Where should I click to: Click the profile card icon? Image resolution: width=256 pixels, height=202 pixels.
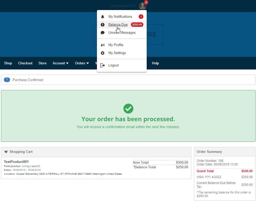pos(103,45)
